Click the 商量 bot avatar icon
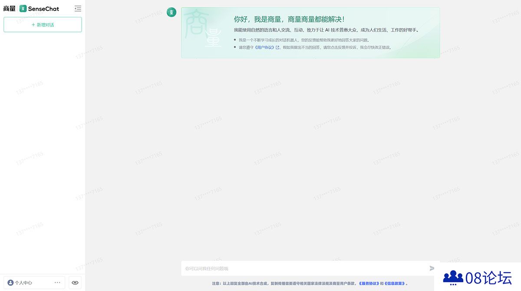The image size is (521, 291). point(171,12)
